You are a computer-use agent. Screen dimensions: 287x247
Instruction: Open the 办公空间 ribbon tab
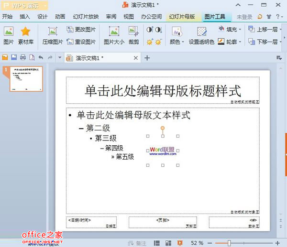pos(151,17)
